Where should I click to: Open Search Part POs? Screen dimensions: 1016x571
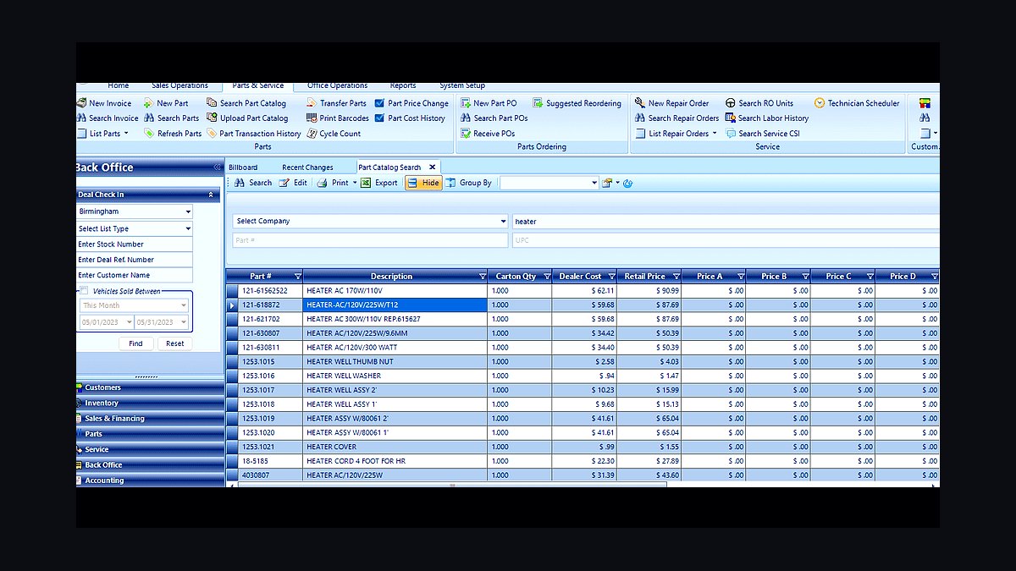[x=494, y=118]
